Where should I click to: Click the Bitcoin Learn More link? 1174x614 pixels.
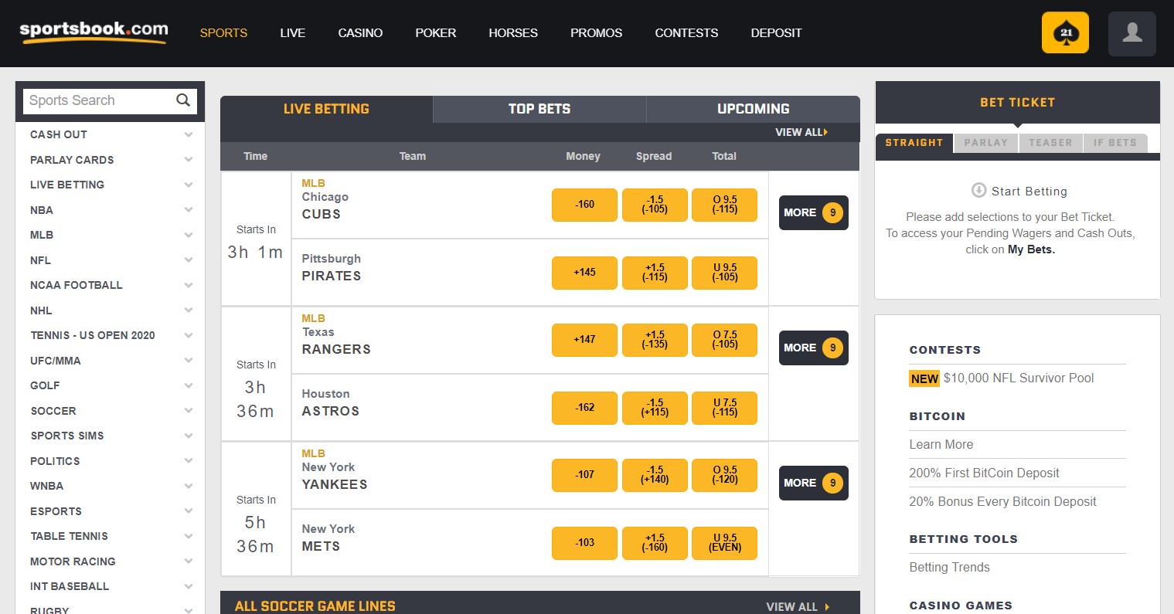(x=941, y=445)
